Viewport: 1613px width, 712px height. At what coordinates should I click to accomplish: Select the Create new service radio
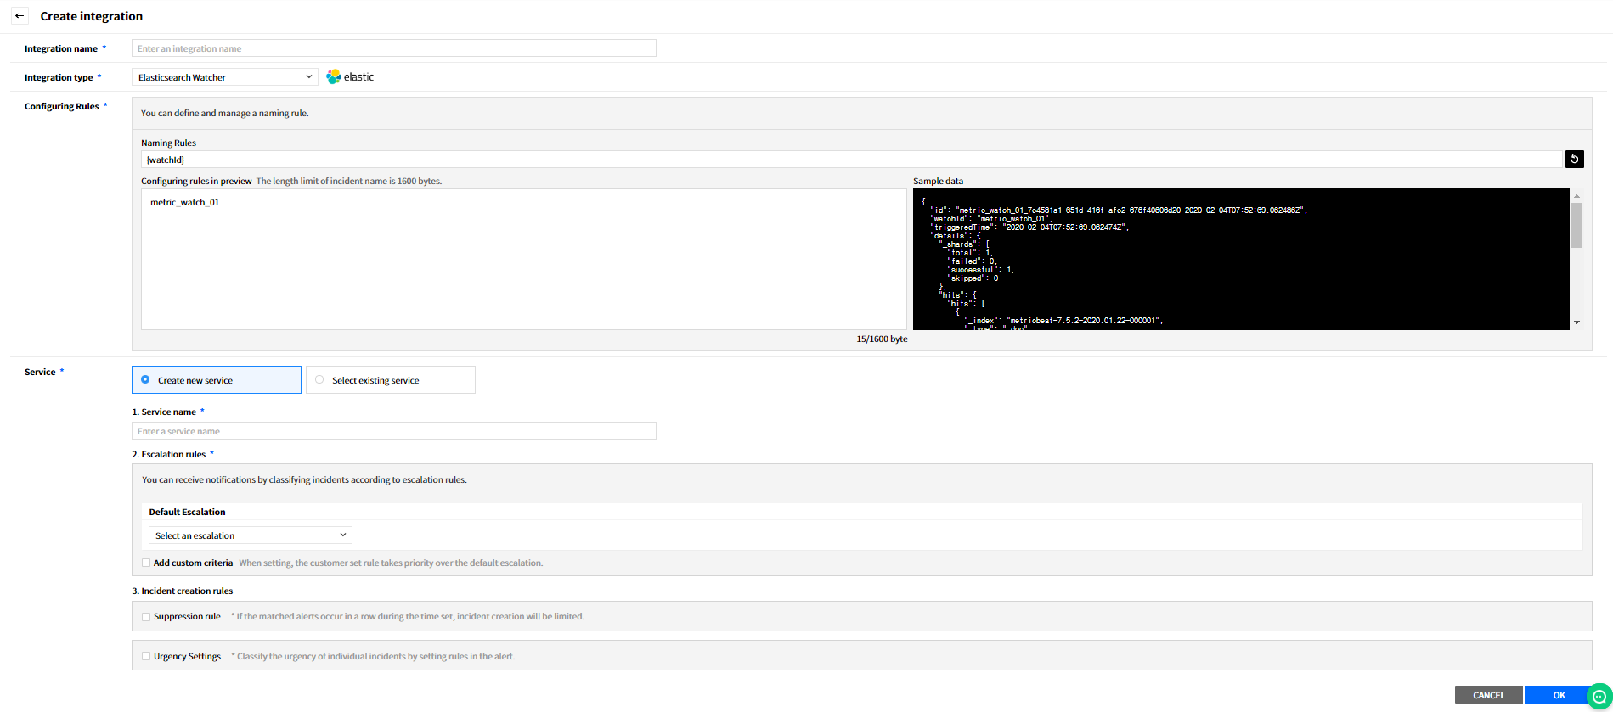click(x=145, y=380)
